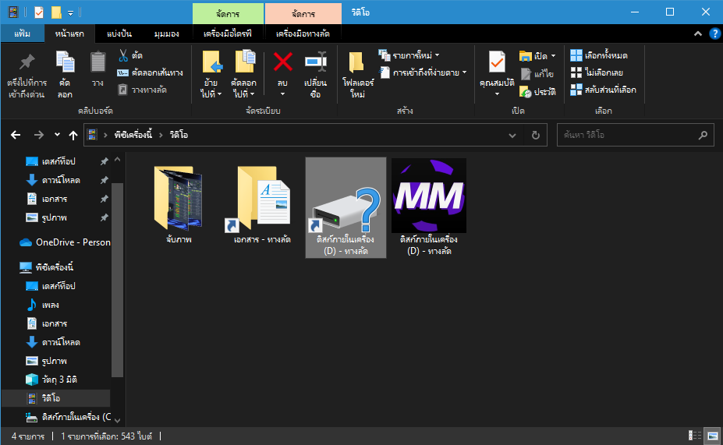Open the Drive Tools (เครื่องมือไดรฟ์) tab
The image size is (723, 445).
point(228,34)
